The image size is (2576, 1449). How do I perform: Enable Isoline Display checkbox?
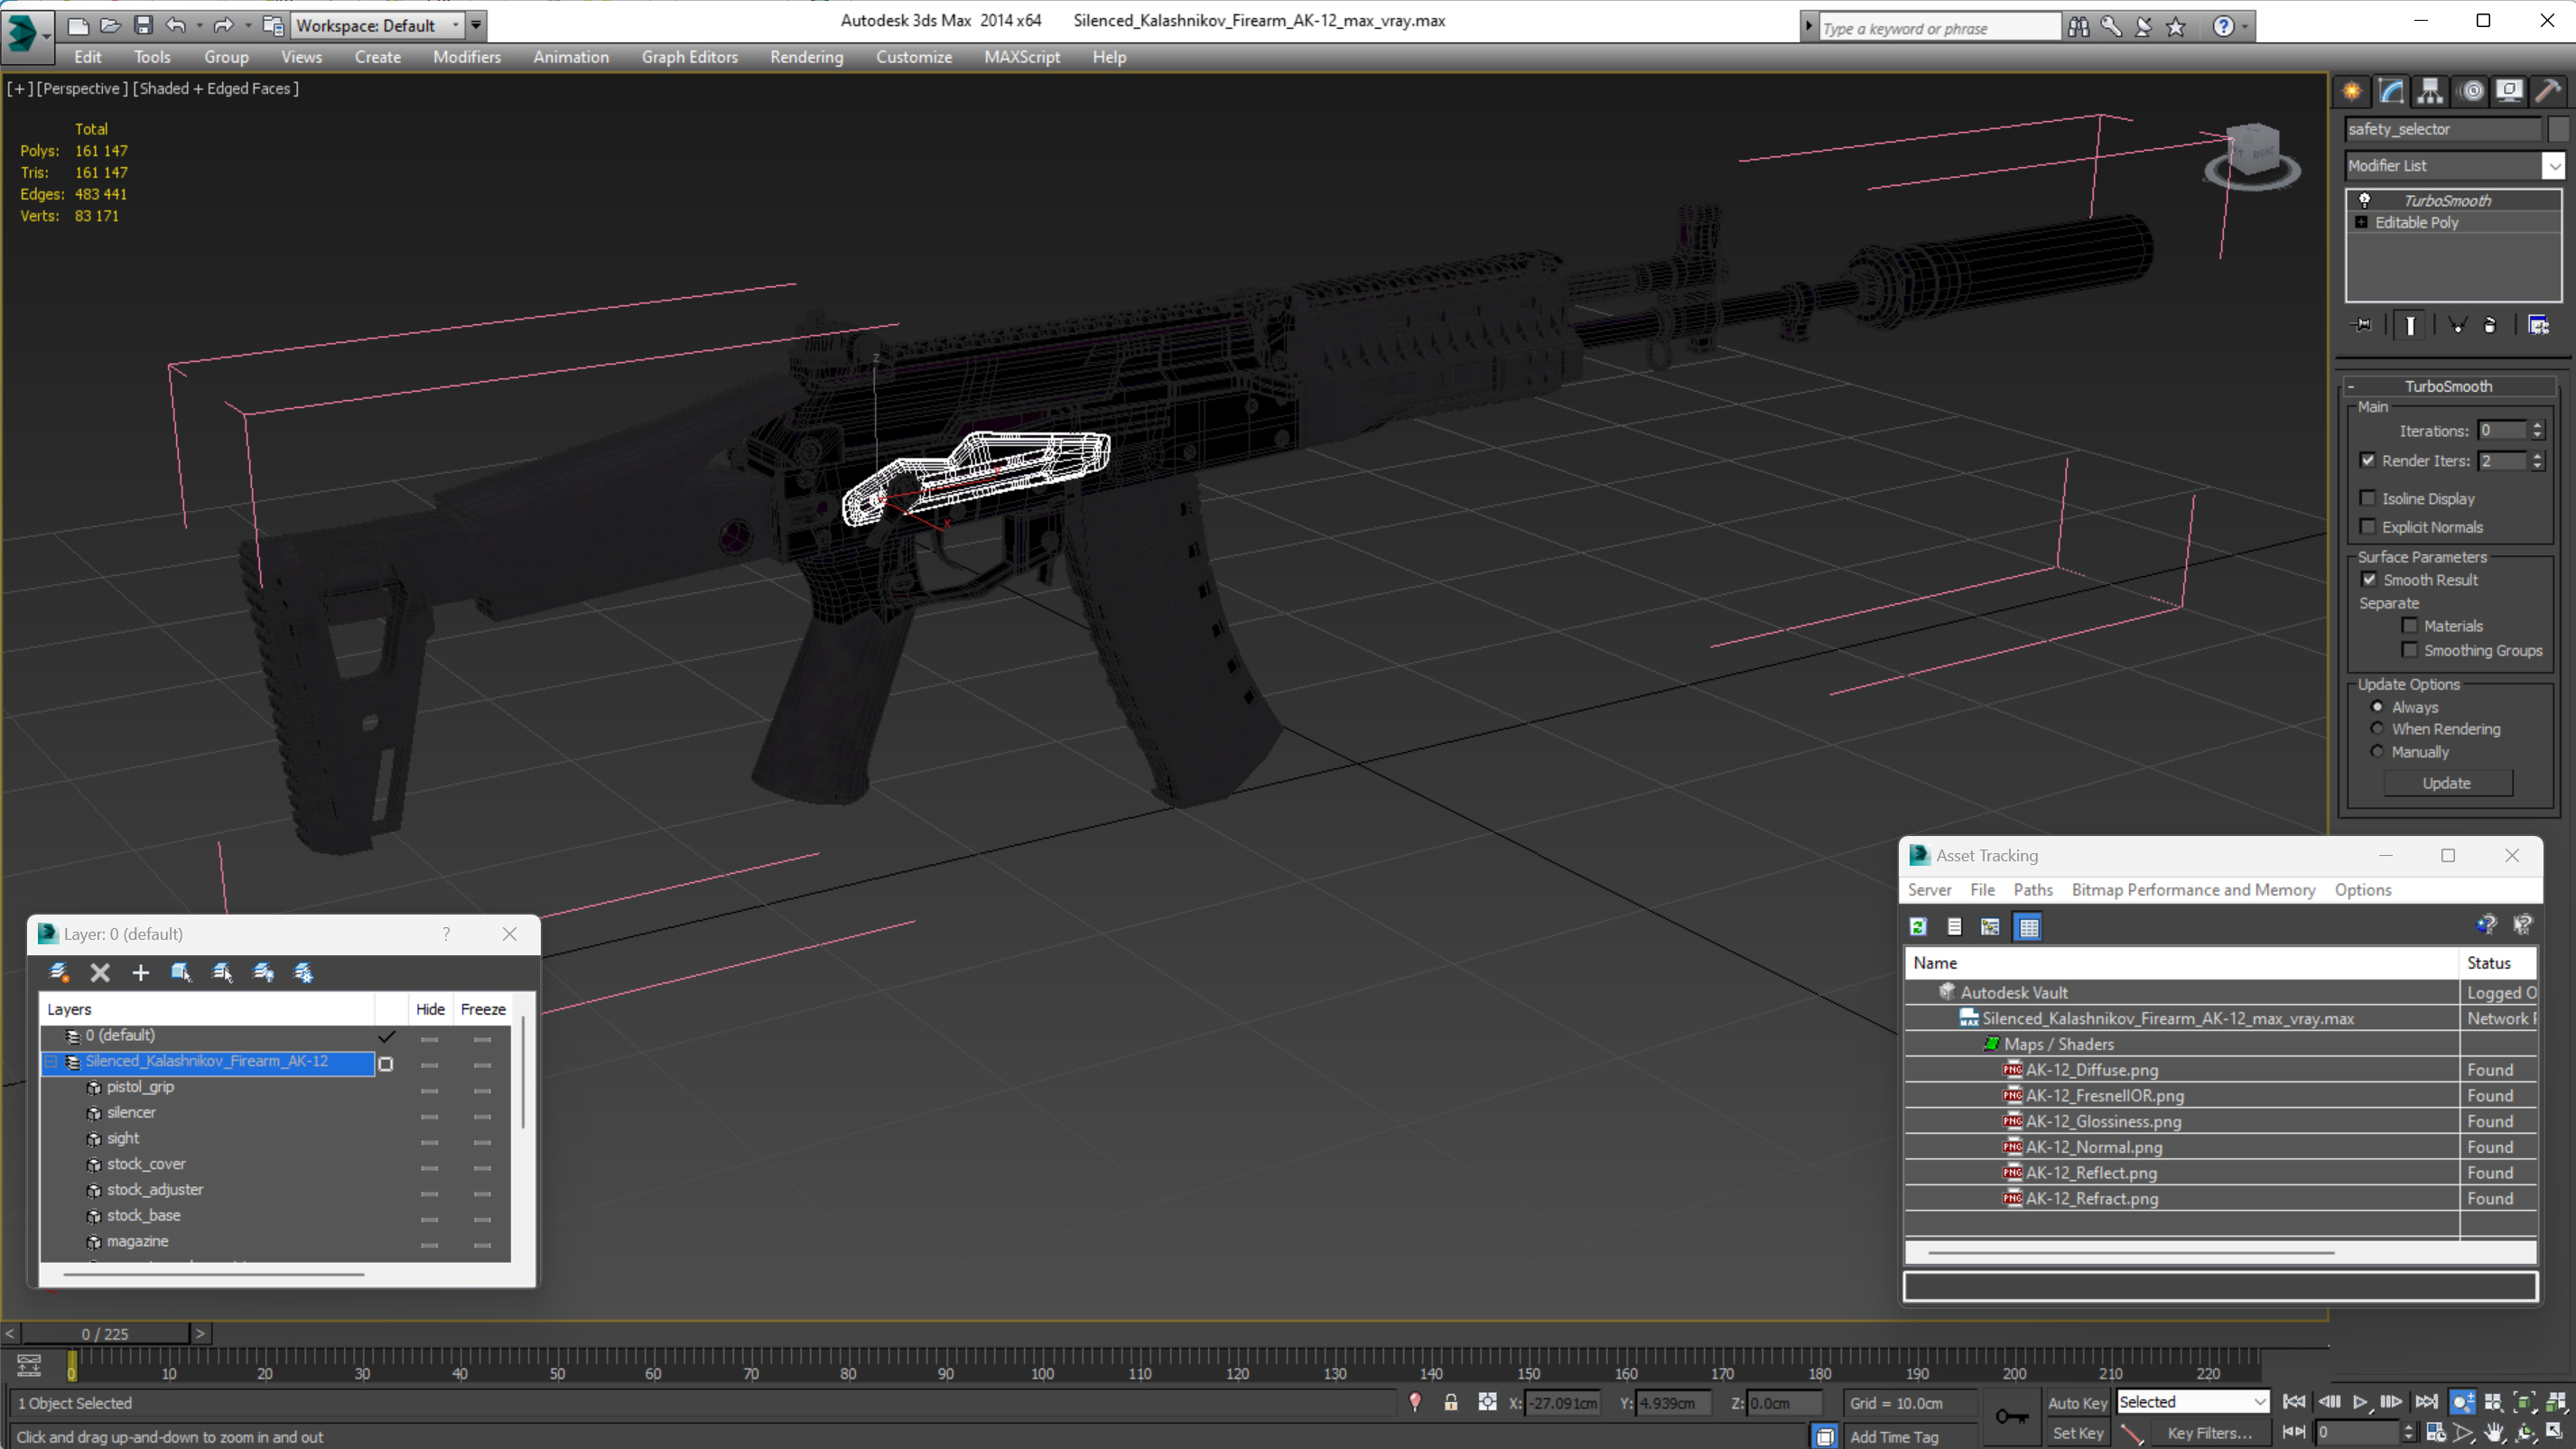[x=2368, y=498]
